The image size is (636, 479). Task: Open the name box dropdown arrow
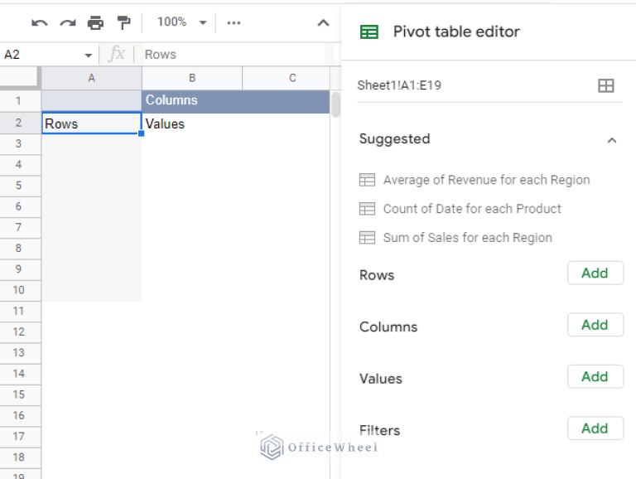[x=89, y=55]
